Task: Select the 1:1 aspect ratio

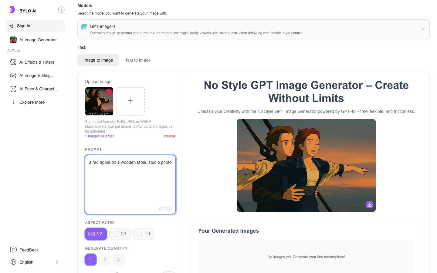Action: 144,234
